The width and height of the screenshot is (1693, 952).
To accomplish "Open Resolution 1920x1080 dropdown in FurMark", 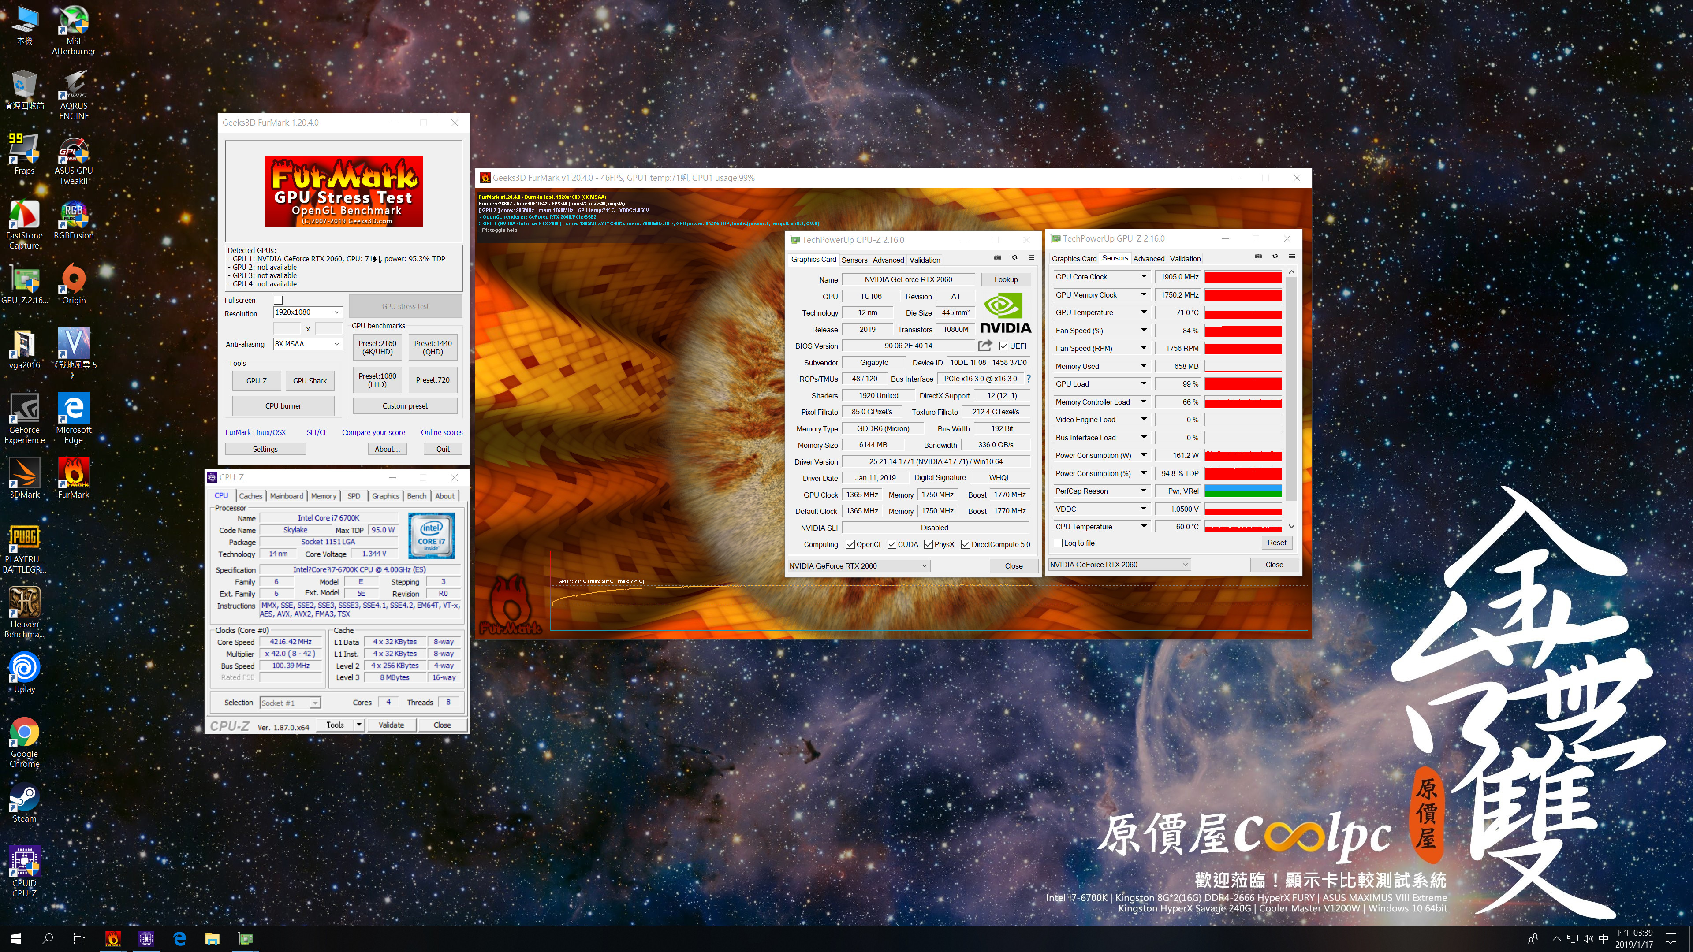I will [308, 312].
